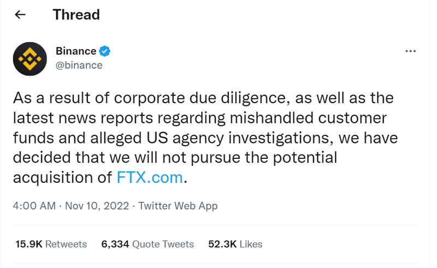The image size is (437, 268).
Task: Click the @binance handle
Action: coord(79,65)
